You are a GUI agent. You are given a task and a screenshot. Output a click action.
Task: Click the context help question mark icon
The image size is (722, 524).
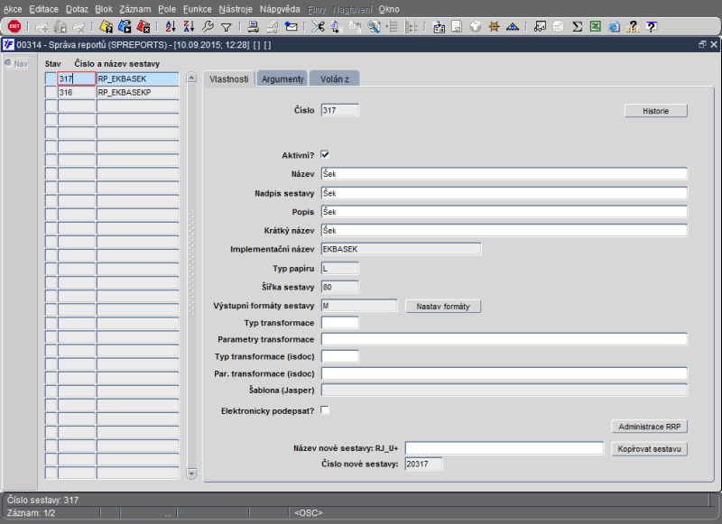(651, 27)
